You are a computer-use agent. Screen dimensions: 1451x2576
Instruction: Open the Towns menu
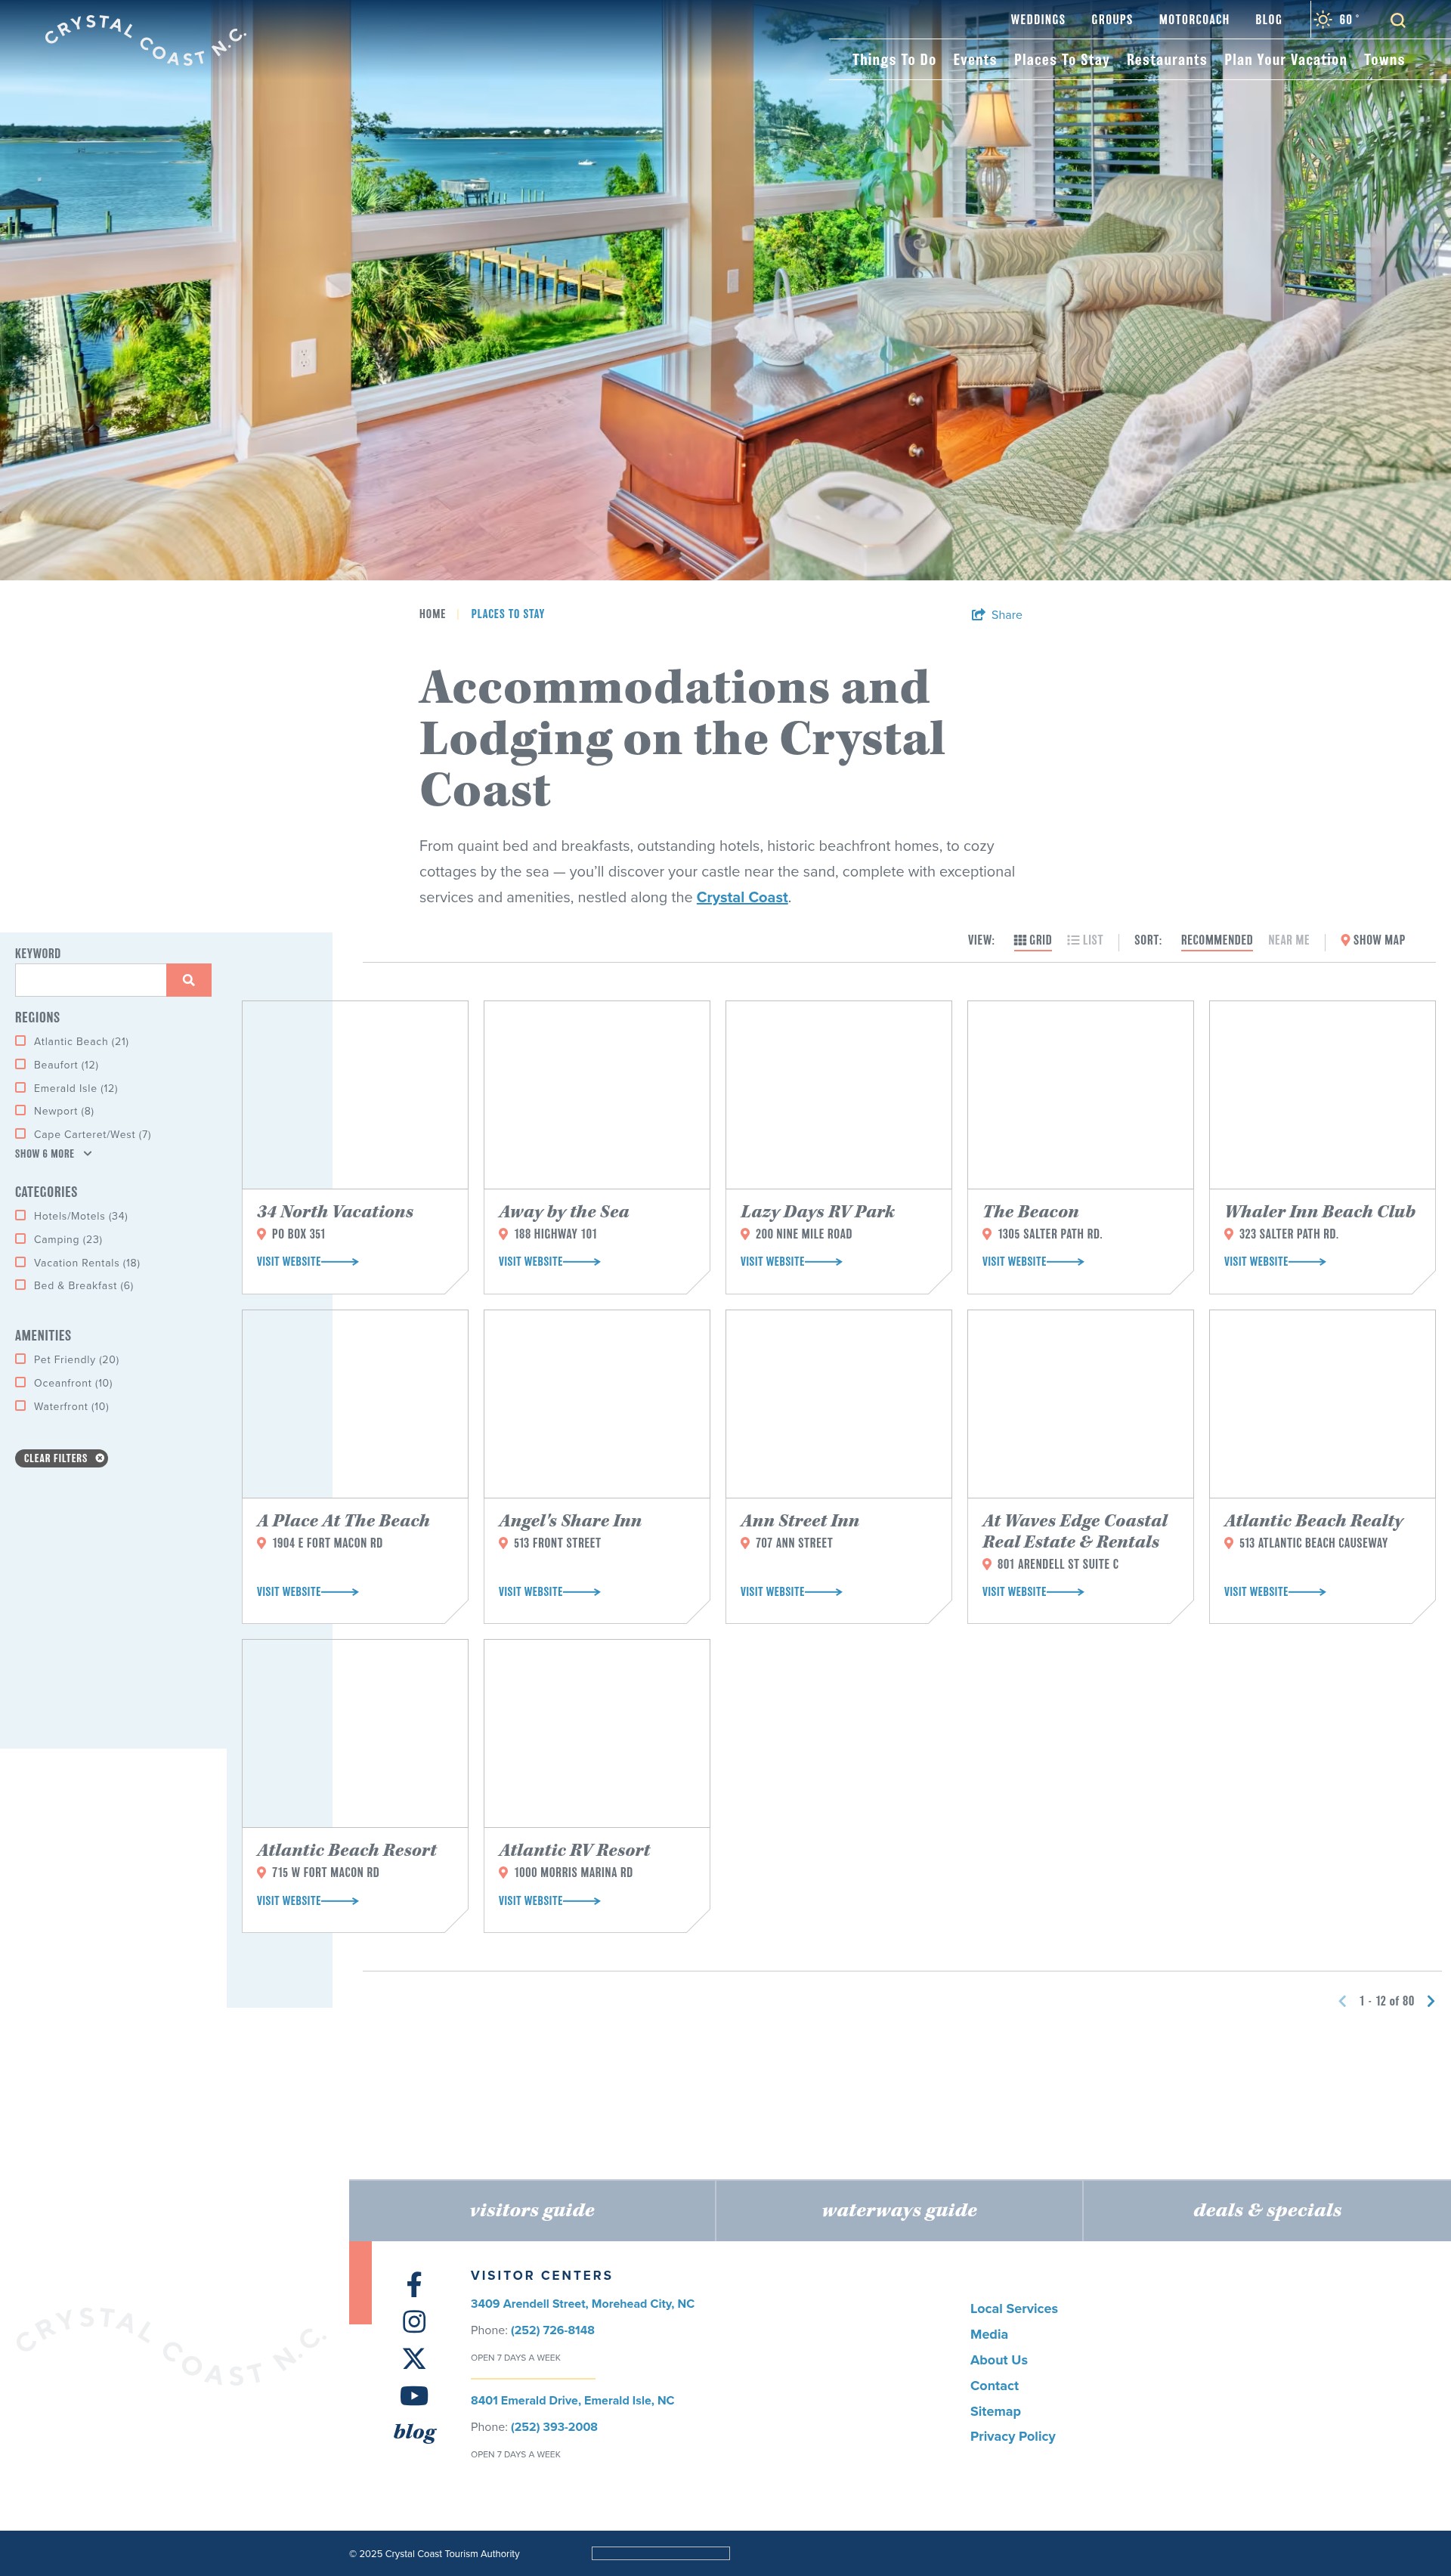tap(1384, 60)
